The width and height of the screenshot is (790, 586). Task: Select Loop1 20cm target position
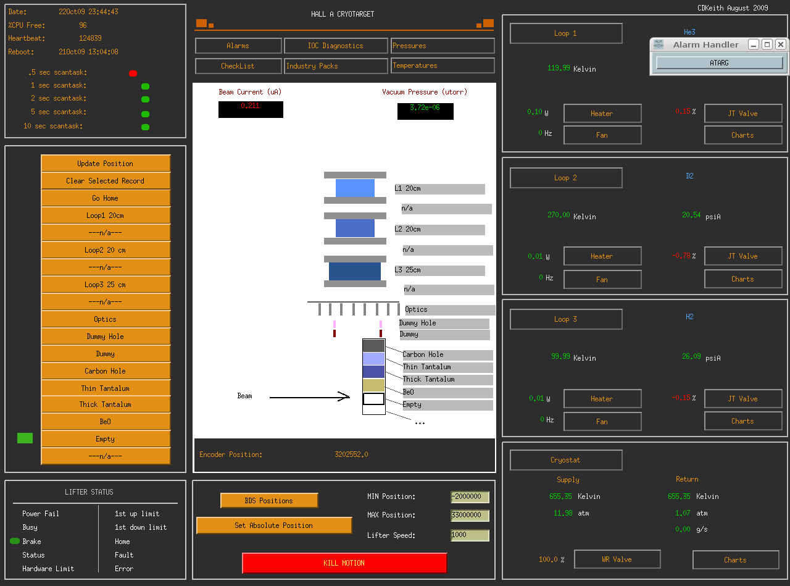106,216
